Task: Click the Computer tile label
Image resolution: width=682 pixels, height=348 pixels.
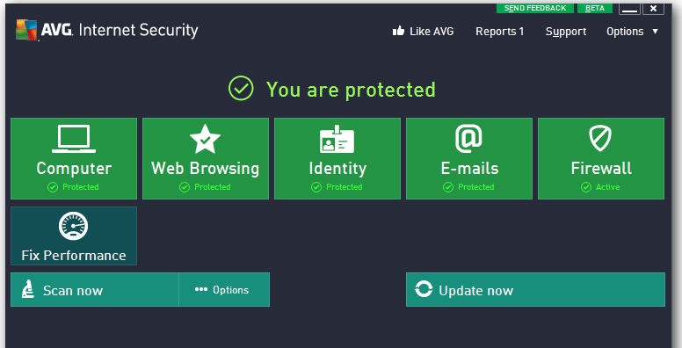Action: click(74, 169)
